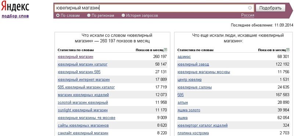The image size is (294, 136).
Task: Open 'ювелирный интернет магазин' link
Action: pos(84,79)
